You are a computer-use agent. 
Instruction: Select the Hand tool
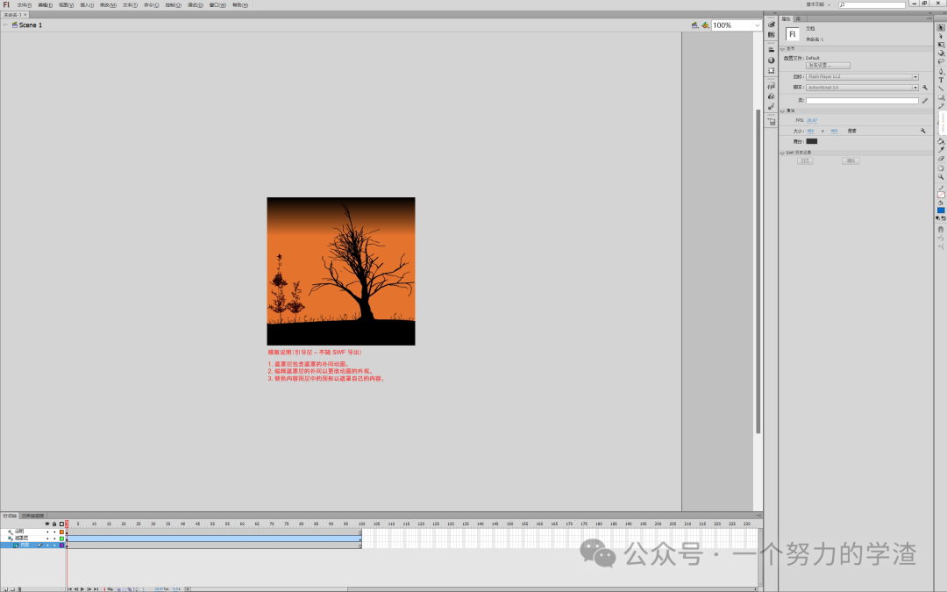(x=940, y=168)
